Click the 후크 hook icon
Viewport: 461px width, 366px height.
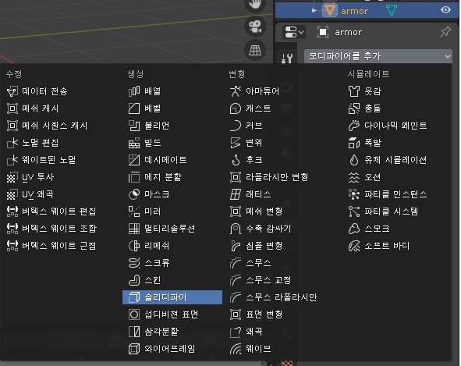coord(236,160)
